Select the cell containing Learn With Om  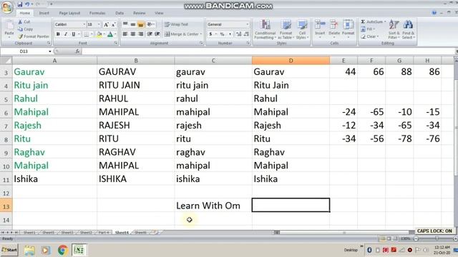213,206
